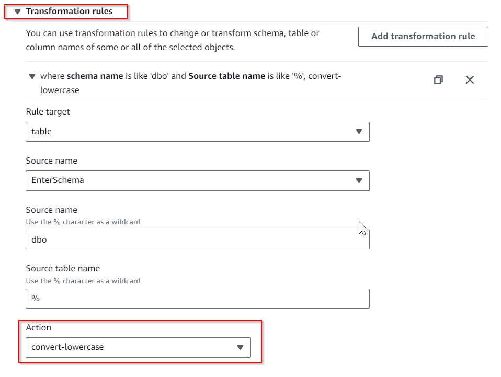Focus the Source table name field with '%'

[x=197, y=299]
